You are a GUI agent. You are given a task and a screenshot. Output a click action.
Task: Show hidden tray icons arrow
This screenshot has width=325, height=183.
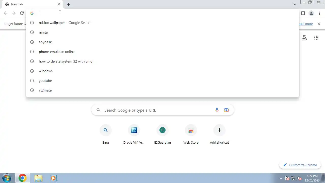(x=281, y=178)
